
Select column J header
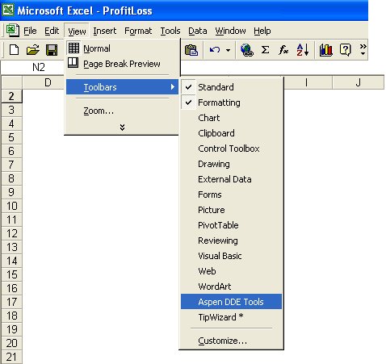point(358,82)
